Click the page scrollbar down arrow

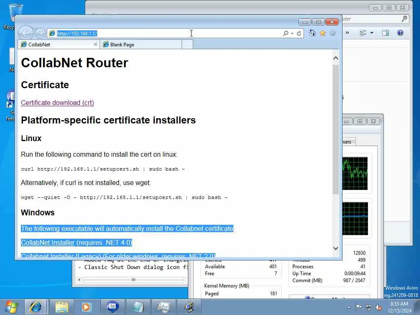click(x=336, y=248)
